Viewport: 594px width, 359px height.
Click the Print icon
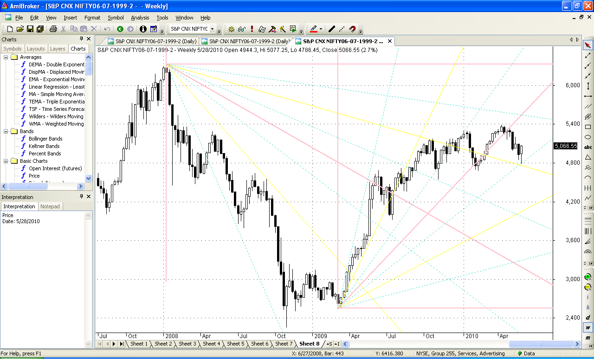tap(53, 29)
